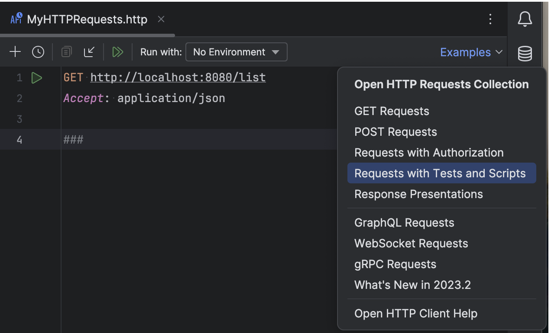This screenshot has width=551, height=333.
Task: Click the copy requests icon in the toolbar
Action: coord(66,51)
